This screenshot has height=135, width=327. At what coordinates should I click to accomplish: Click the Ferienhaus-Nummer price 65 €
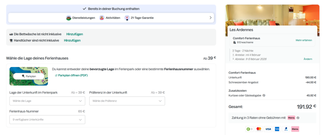point(81,111)
